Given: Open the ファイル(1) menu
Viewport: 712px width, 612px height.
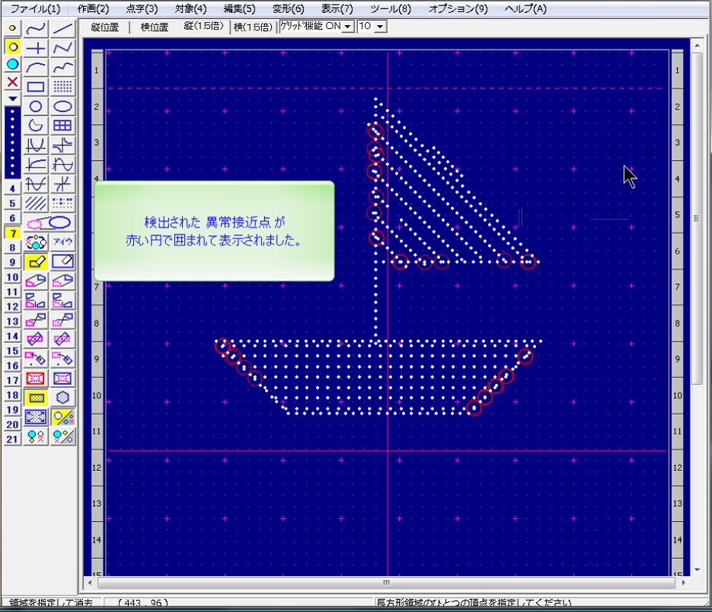Looking at the screenshot, I should pyautogui.click(x=35, y=9).
